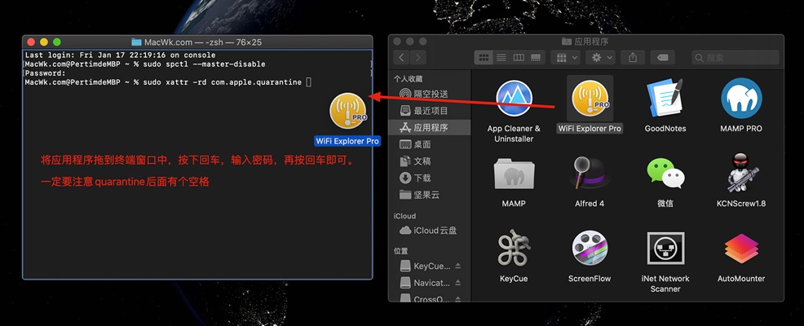Click the Terminal title folder icon
Image resolution: width=804 pixels, height=326 pixels.
(x=136, y=42)
